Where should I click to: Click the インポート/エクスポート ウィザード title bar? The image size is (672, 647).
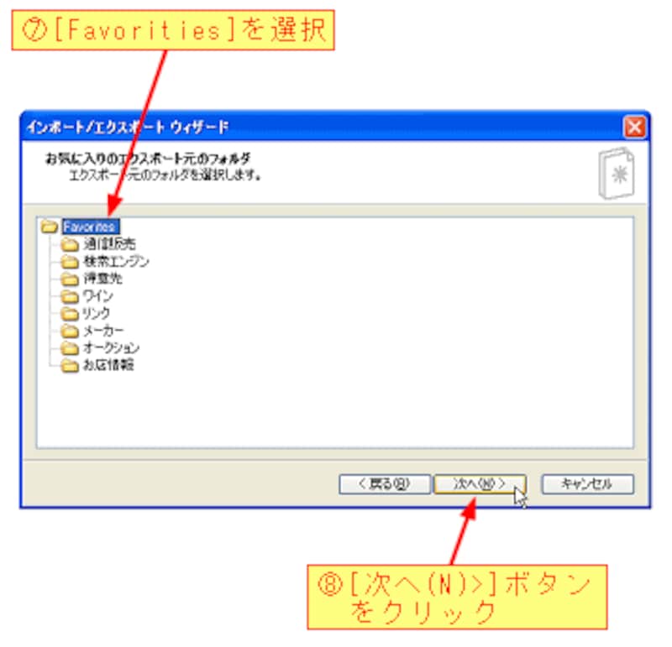[x=322, y=128]
